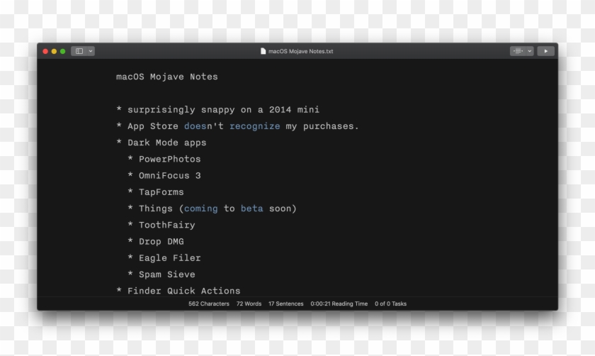Click the highlighted word "beta"
This screenshot has width=595, height=356.
(251, 208)
